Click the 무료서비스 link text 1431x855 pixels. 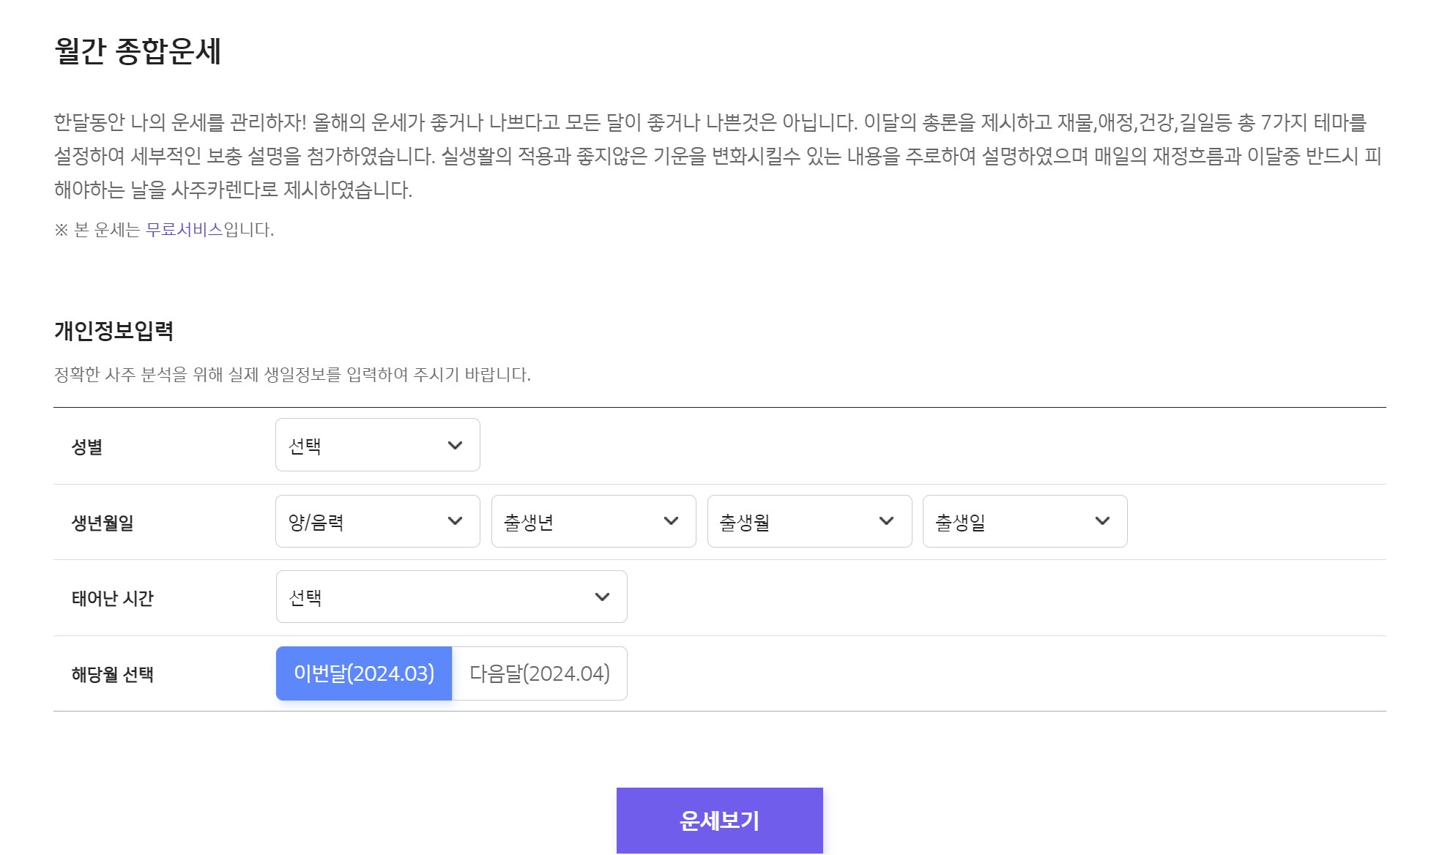pyautogui.click(x=185, y=230)
